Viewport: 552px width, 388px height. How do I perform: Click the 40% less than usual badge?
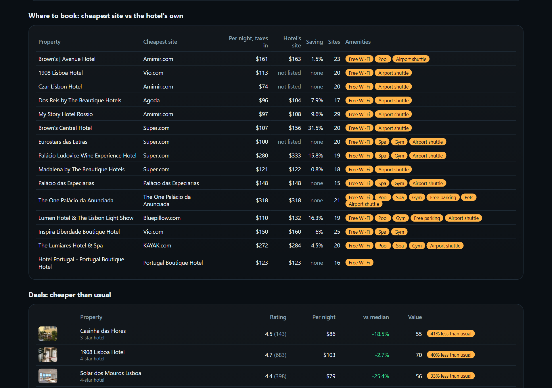click(x=451, y=355)
